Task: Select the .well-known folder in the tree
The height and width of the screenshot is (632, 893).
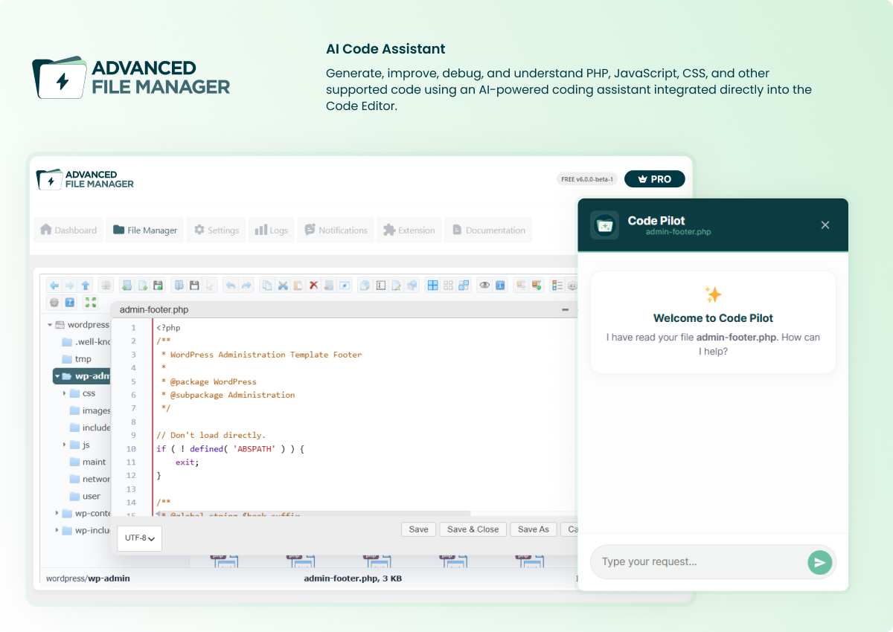Action: [86, 342]
